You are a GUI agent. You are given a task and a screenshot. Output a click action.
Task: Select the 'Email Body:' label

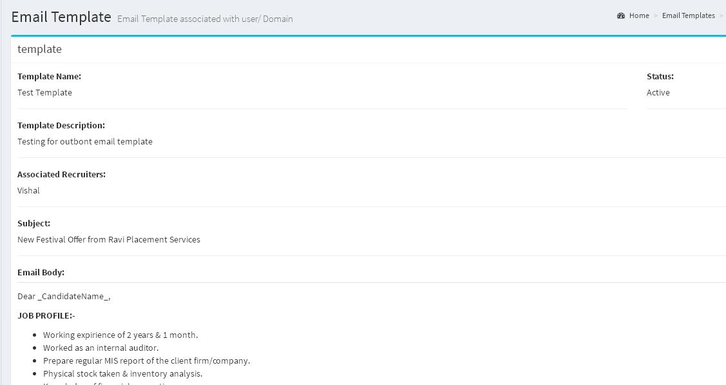41,272
